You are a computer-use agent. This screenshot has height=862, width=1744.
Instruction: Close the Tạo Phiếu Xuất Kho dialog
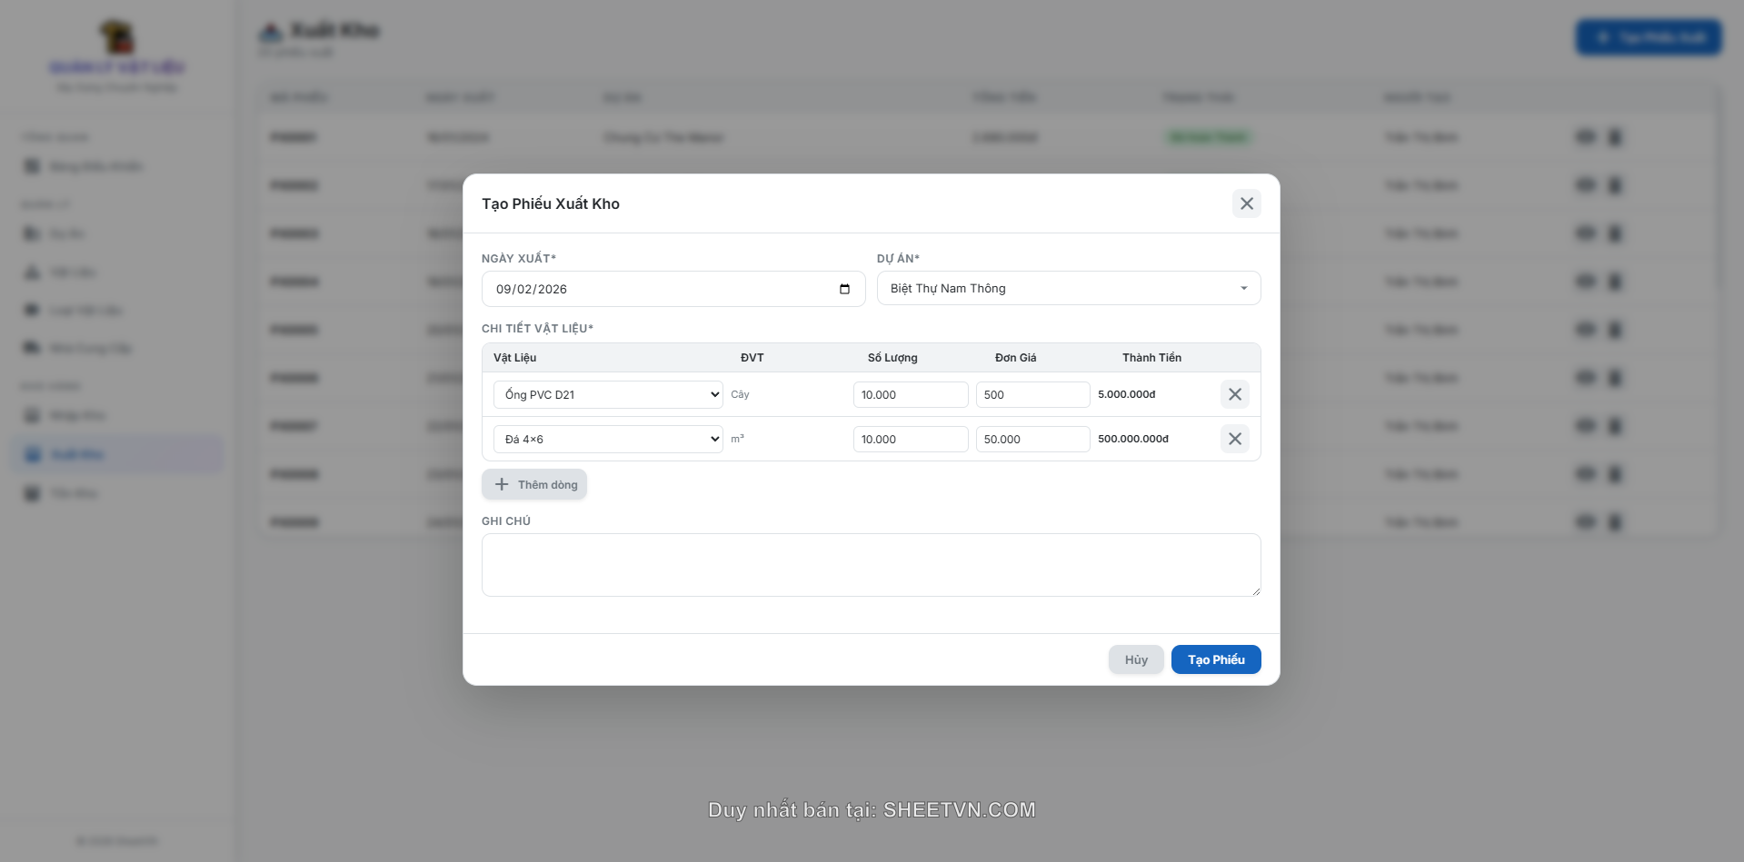(1246, 203)
